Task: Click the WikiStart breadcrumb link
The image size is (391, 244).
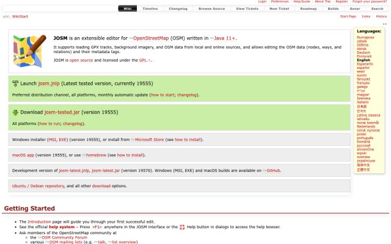Action: (x=20, y=16)
